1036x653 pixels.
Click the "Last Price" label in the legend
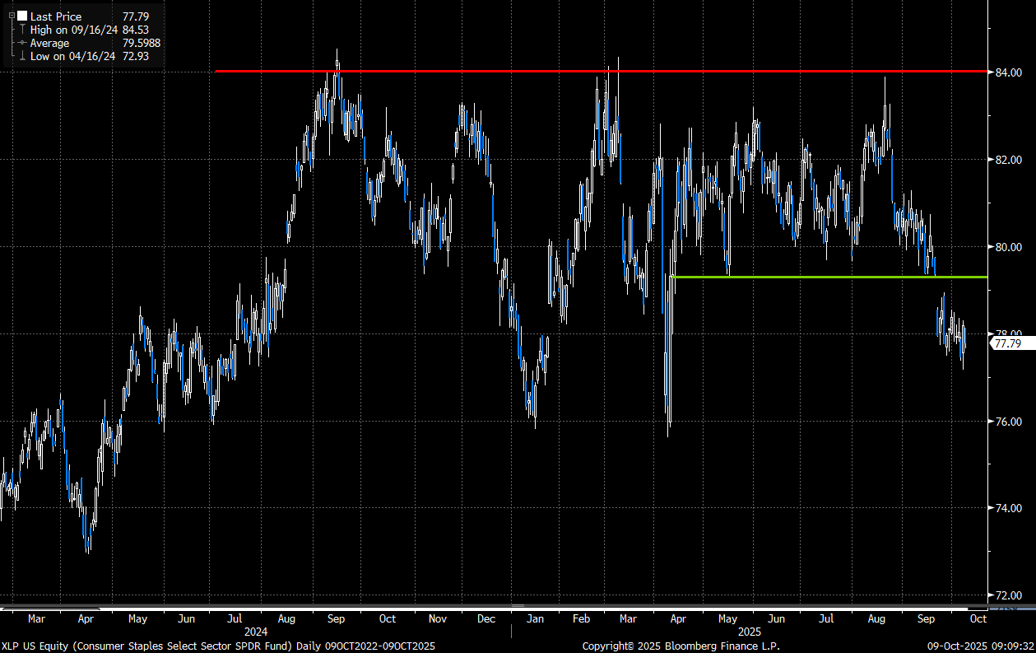[57, 16]
